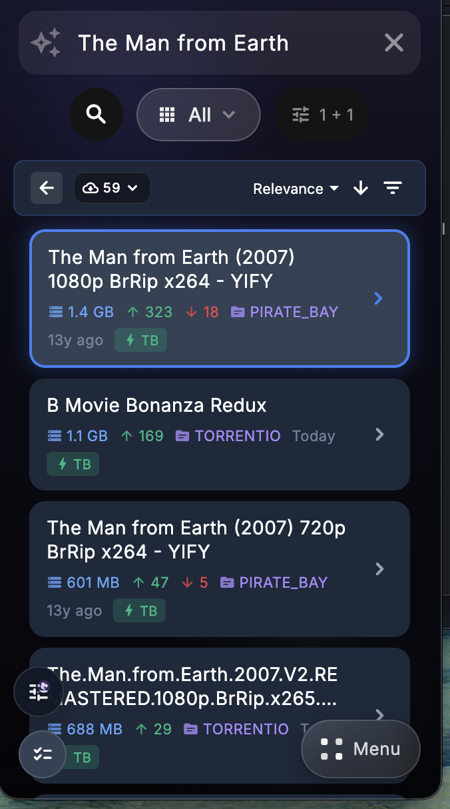450x809 pixels.
Task: Expand chevron on REMASTERED x265 result
Action: [x=379, y=714]
